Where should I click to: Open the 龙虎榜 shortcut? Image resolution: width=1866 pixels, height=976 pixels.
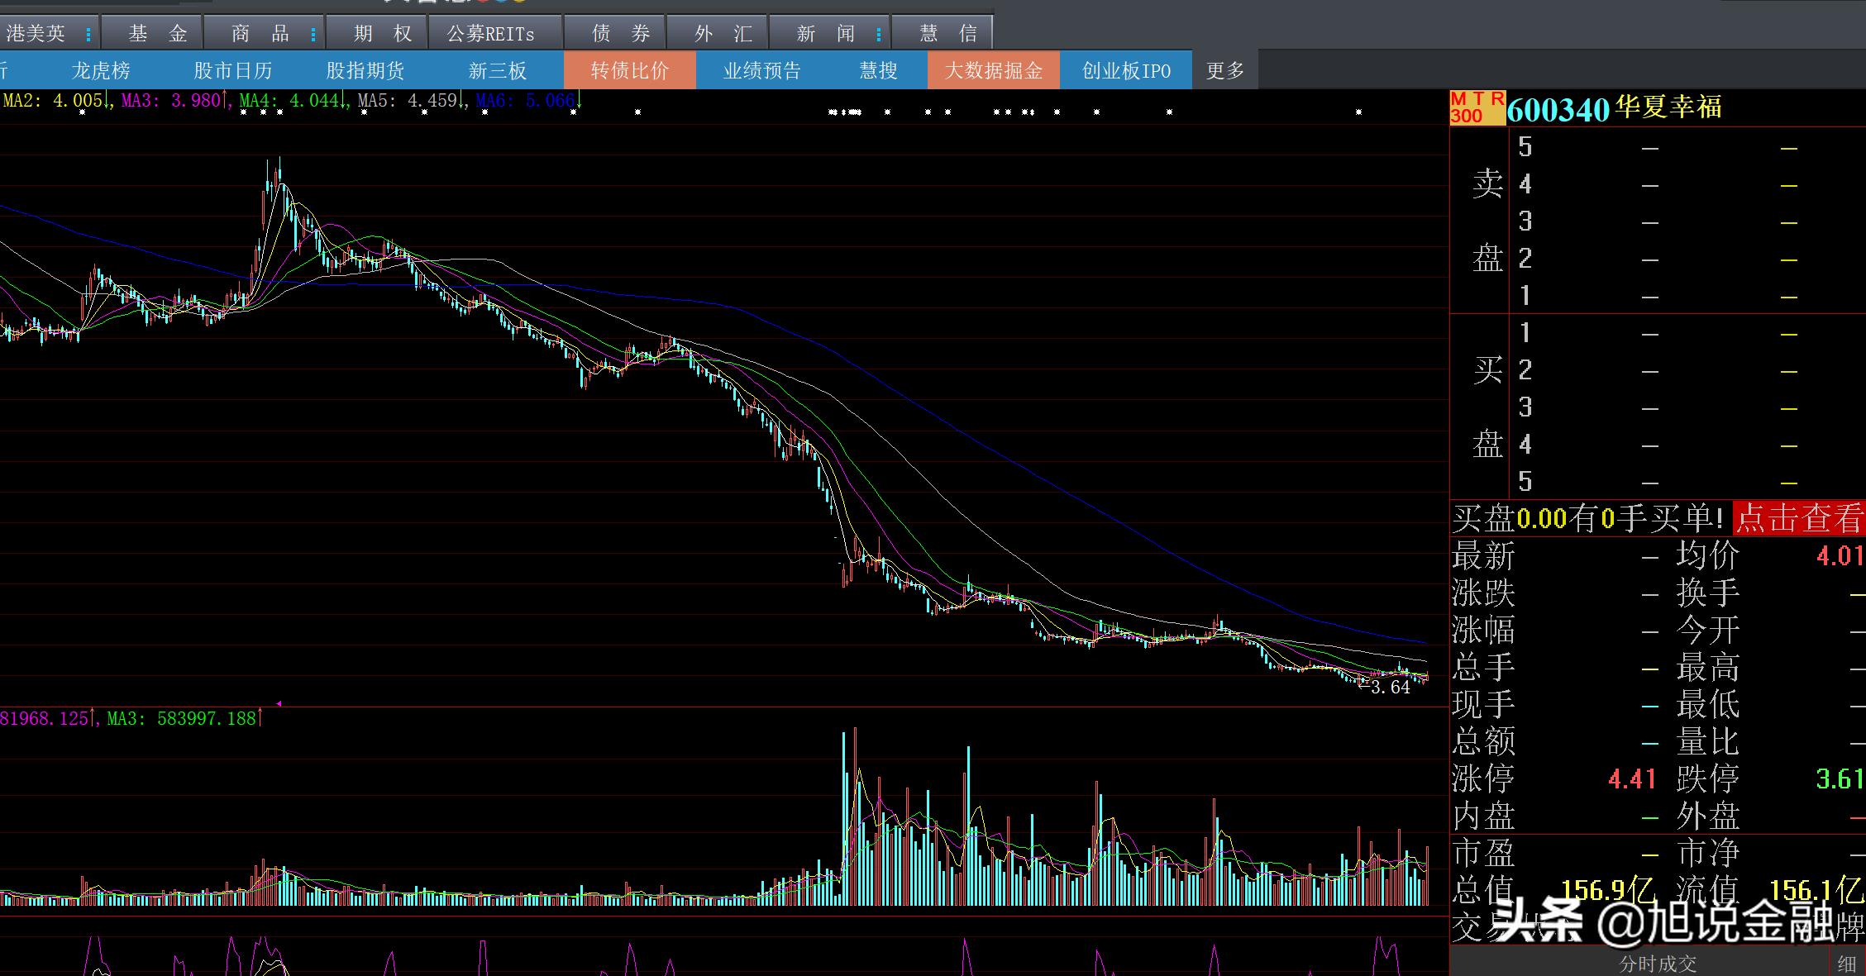(101, 71)
